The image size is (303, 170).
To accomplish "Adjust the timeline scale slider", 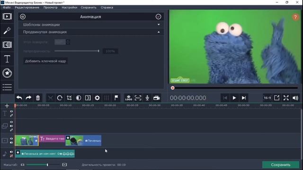I will click(43, 165).
